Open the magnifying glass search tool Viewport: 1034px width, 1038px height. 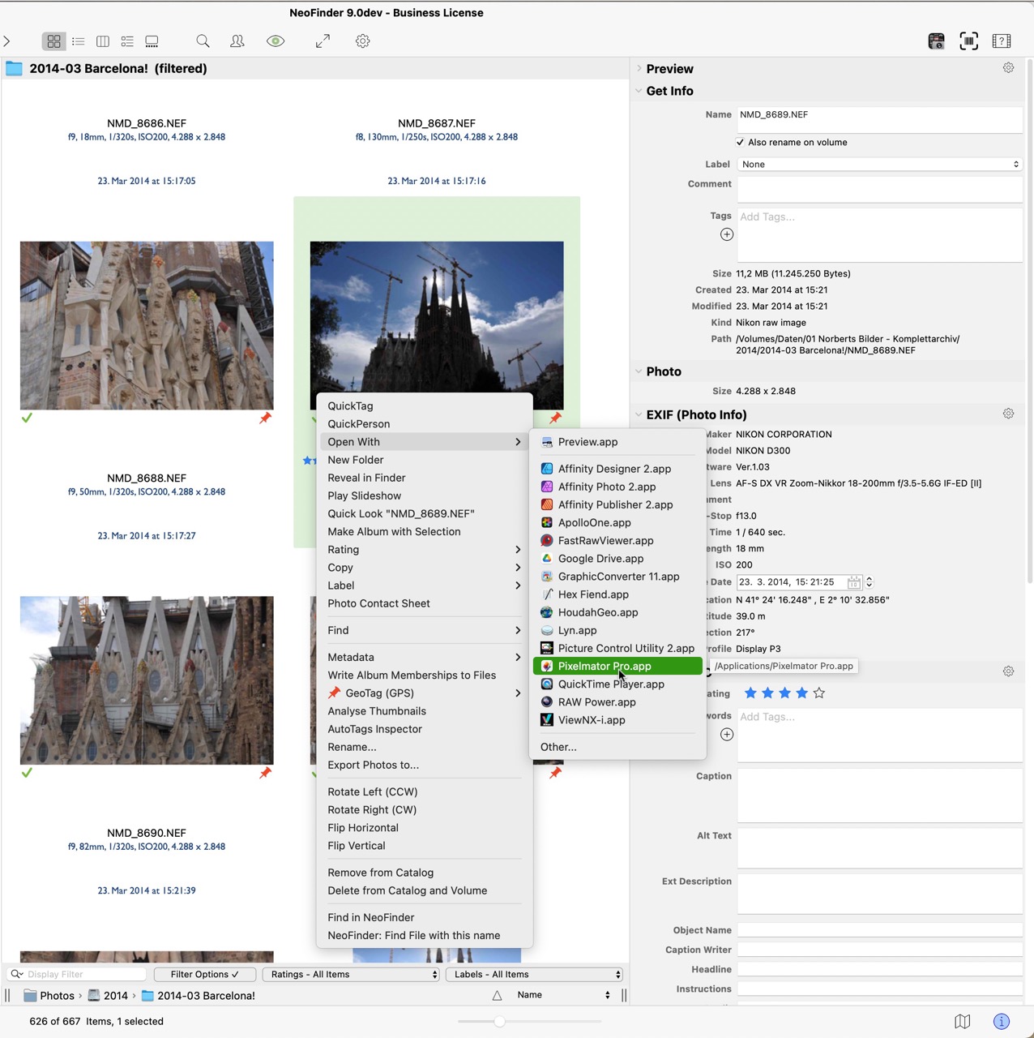tap(203, 41)
